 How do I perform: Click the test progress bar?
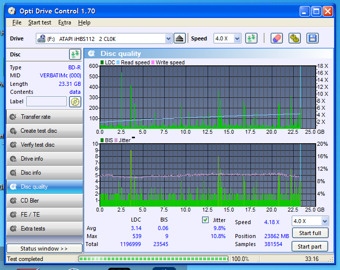point(153,259)
